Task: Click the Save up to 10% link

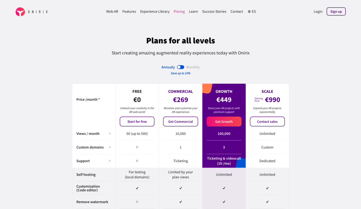Action: pyautogui.click(x=180, y=73)
